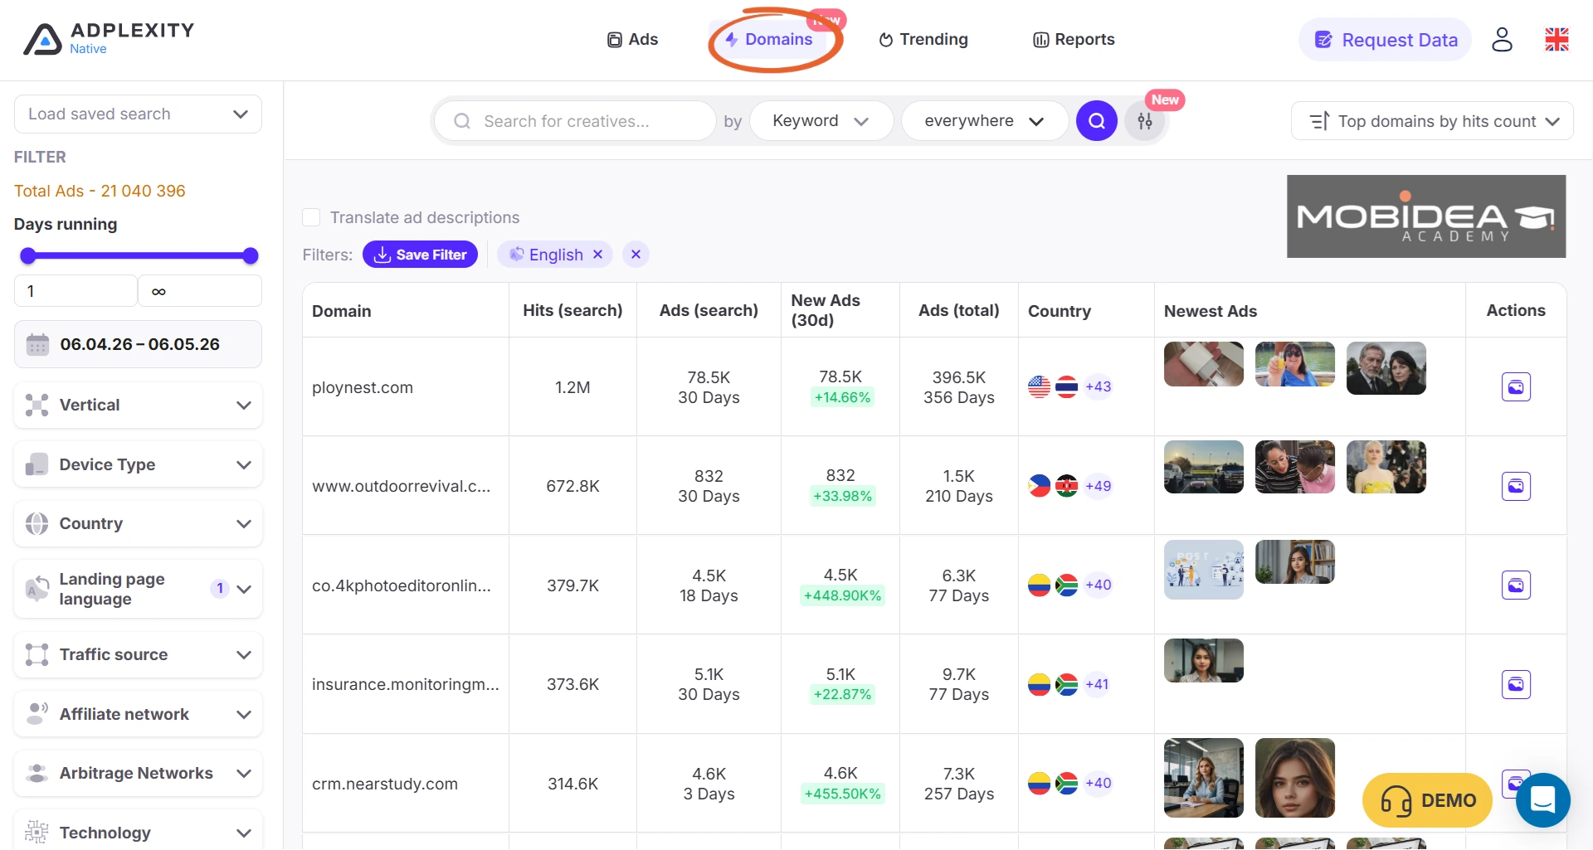Open Load saved search dropdown
This screenshot has width=1593, height=850.
point(138,114)
